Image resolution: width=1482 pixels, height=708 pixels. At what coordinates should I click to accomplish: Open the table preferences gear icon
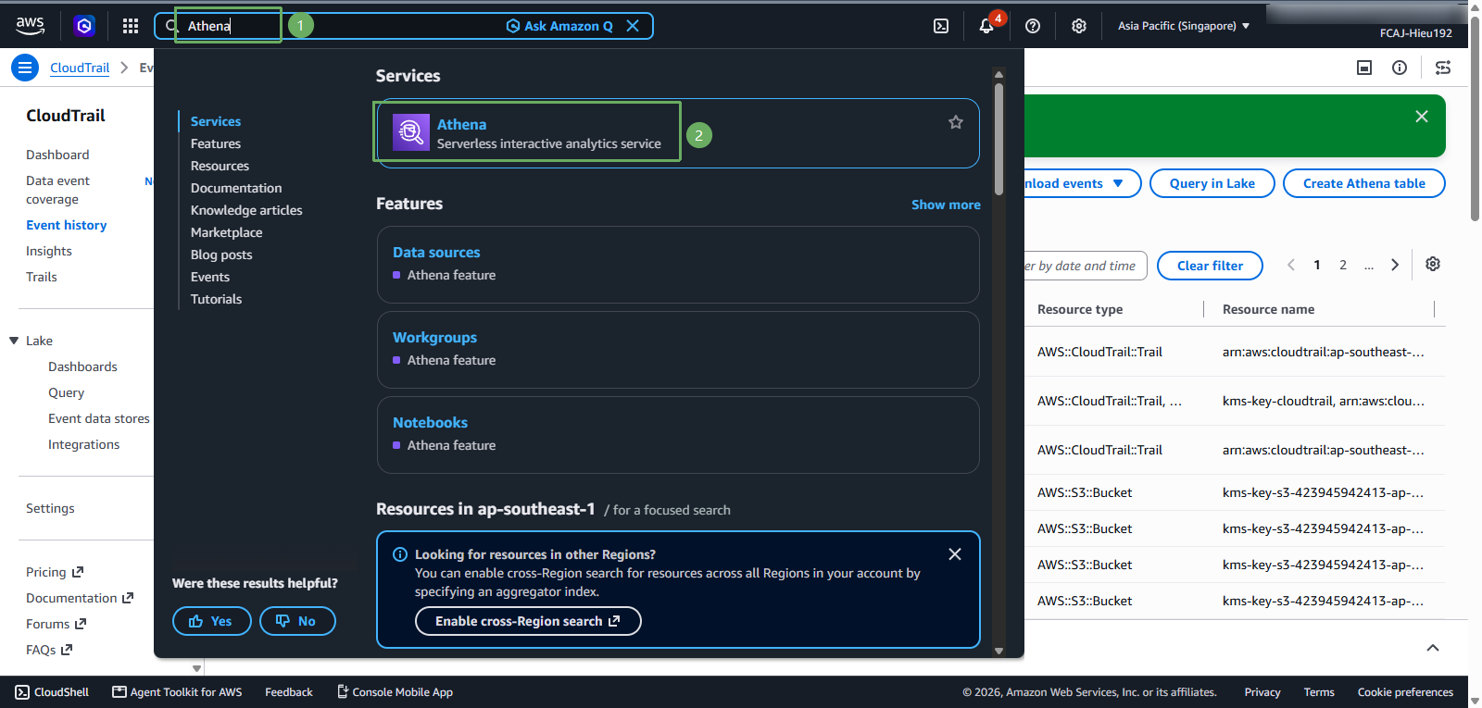click(x=1433, y=265)
